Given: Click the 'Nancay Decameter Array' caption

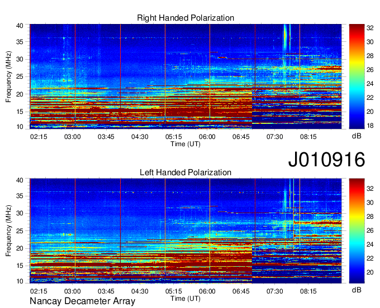Looking at the screenshot, I should tap(82, 301).
